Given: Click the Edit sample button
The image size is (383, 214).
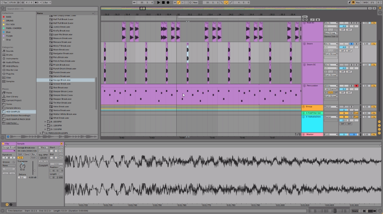Looking at the screenshot, I should 20,154.
